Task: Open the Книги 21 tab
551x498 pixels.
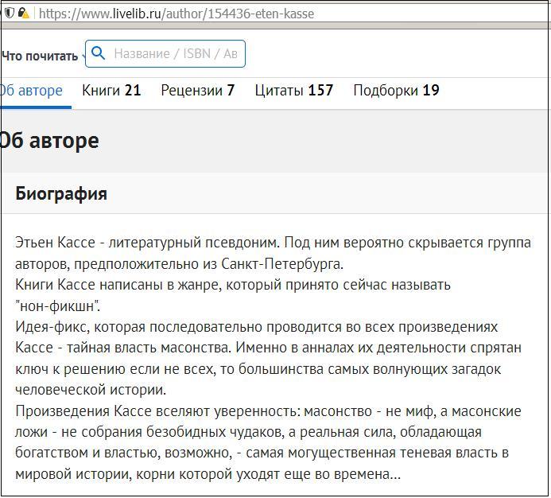Action: (x=111, y=91)
